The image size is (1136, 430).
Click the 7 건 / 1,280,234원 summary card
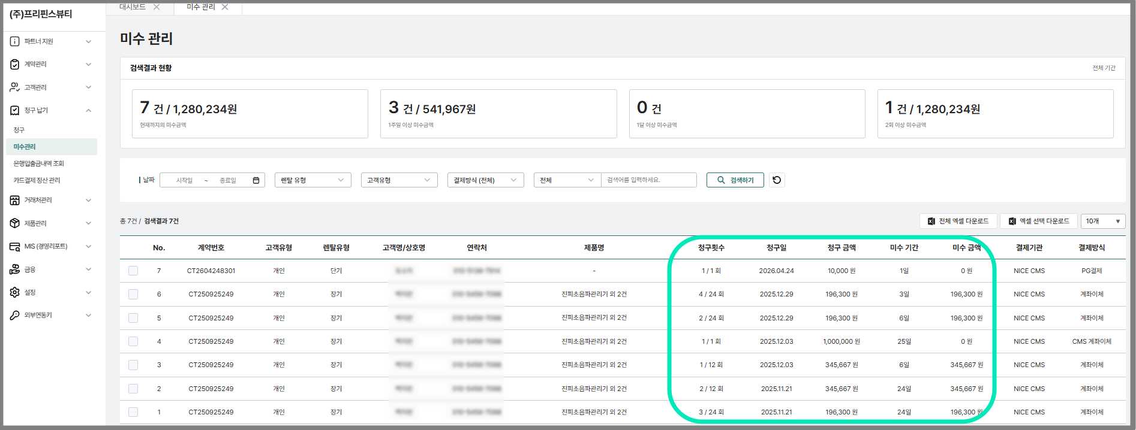(x=250, y=114)
